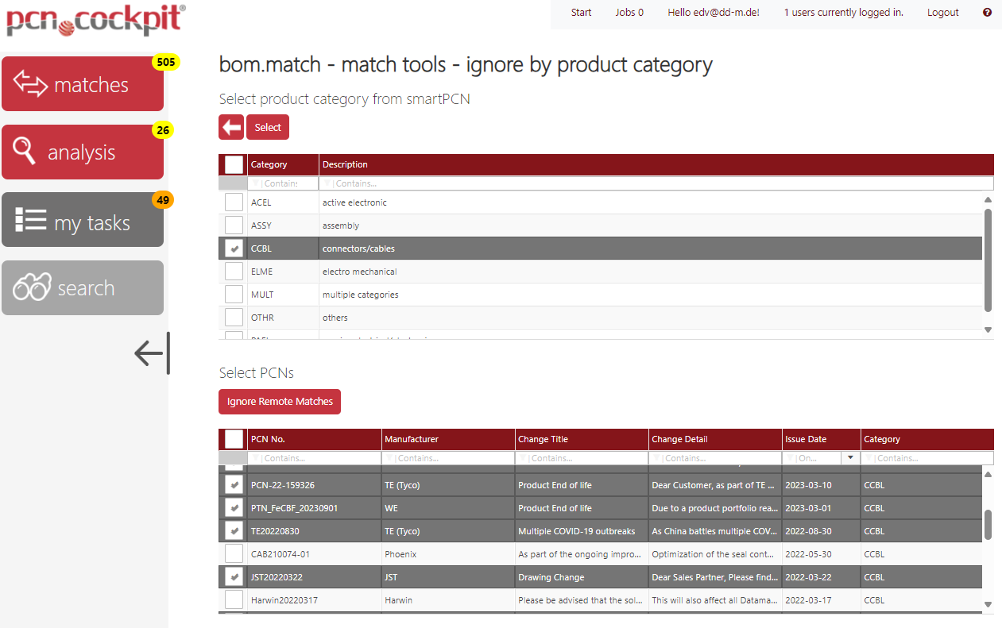The width and height of the screenshot is (1002, 628).
Task: Click the Description filter input field
Action: tap(656, 183)
